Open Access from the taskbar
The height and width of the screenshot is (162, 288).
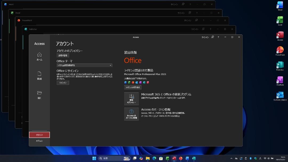click(174, 158)
